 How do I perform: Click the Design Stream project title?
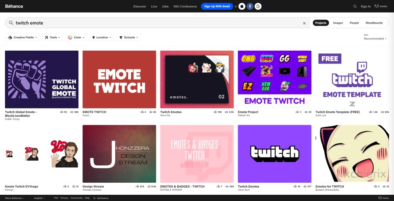click(x=93, y=186)
